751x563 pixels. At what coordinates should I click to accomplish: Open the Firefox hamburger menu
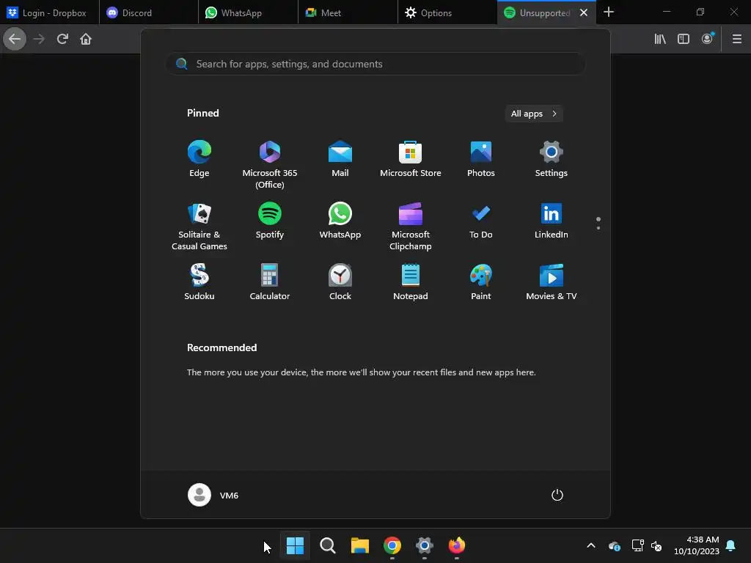[x=737, y=39]
